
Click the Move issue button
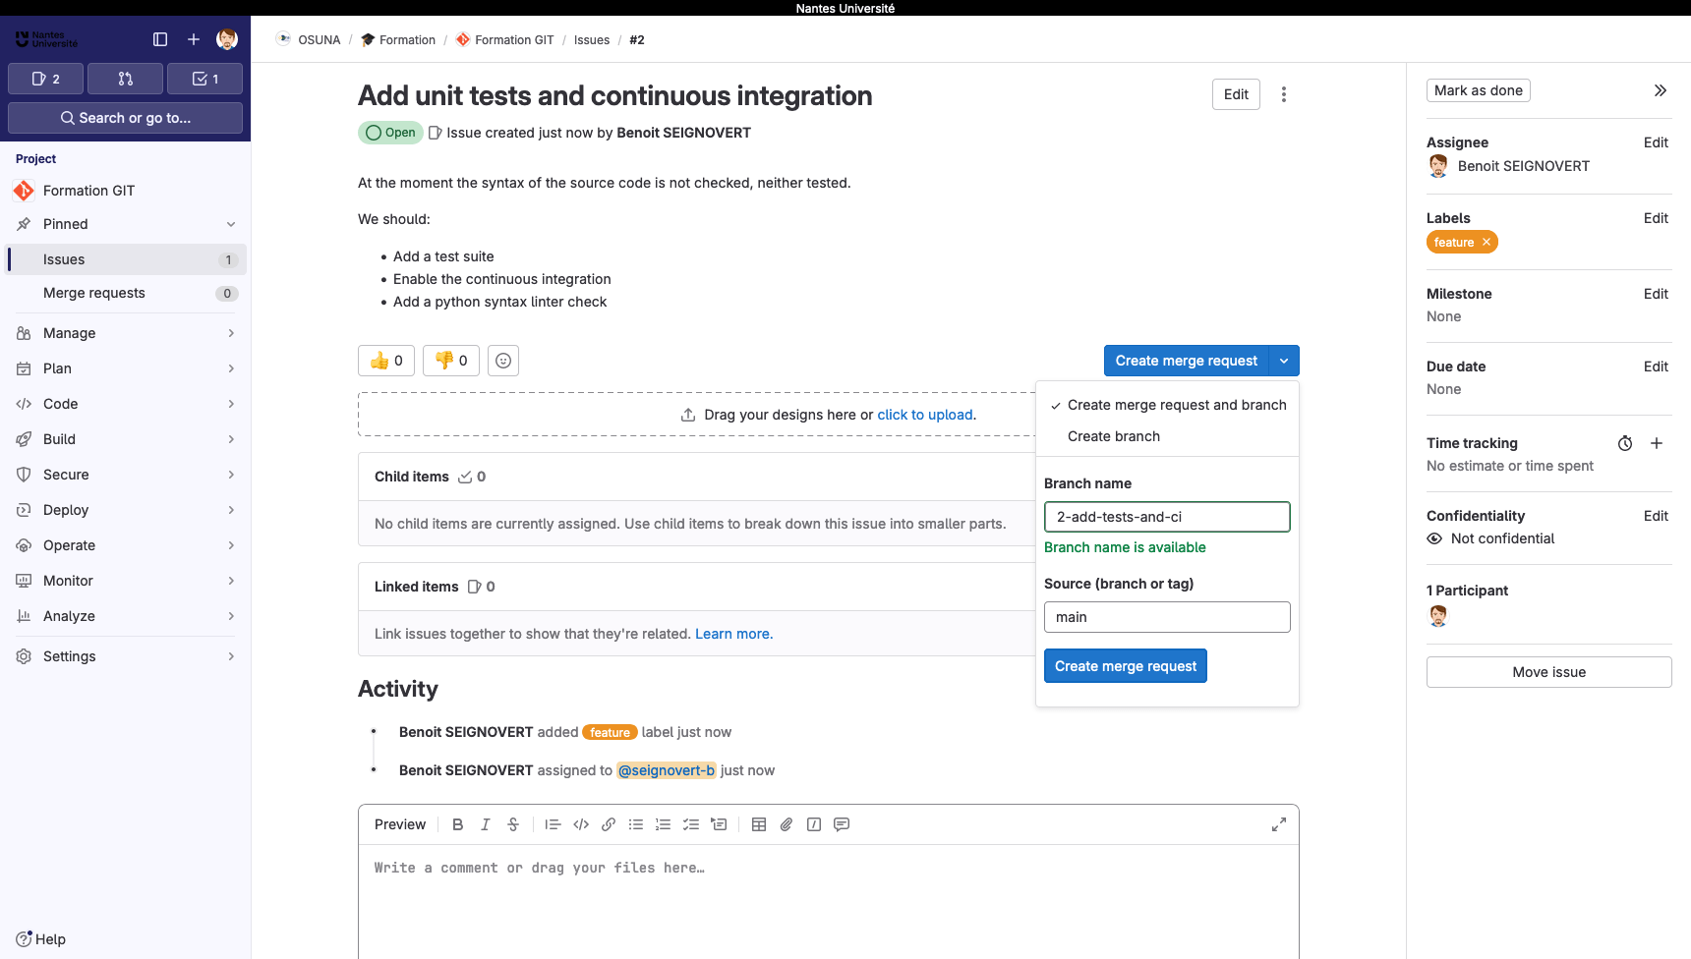coord(1549,672)
